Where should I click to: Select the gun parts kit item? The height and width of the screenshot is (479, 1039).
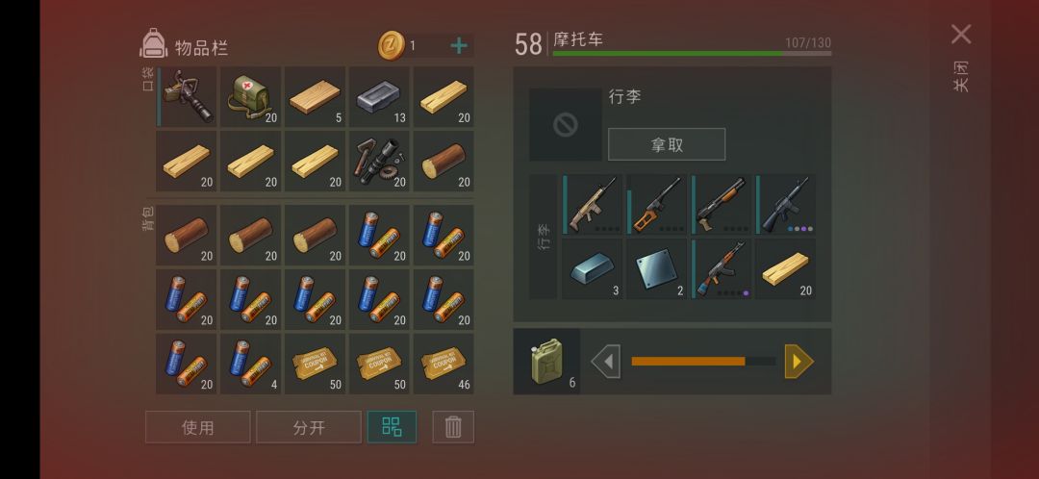379,161
